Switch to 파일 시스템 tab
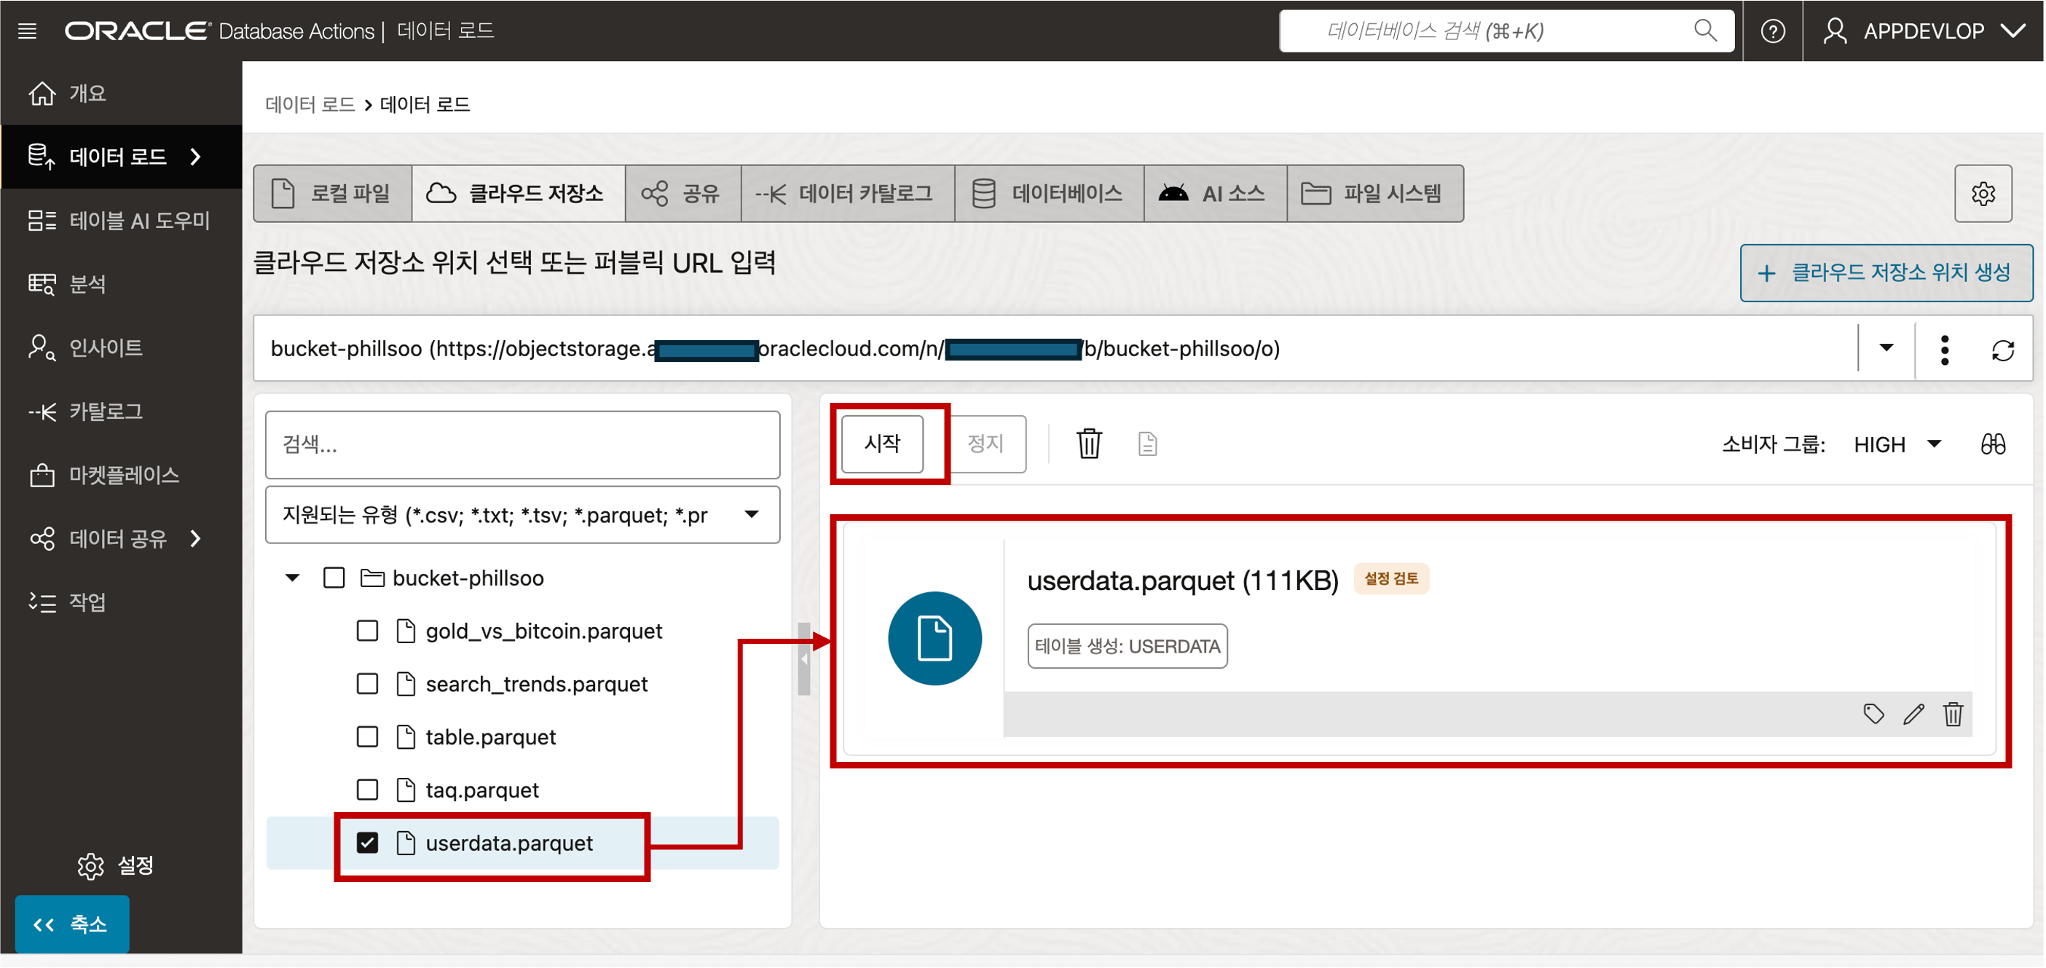This screenshot has height=968, width=2046. point(1375,194)
